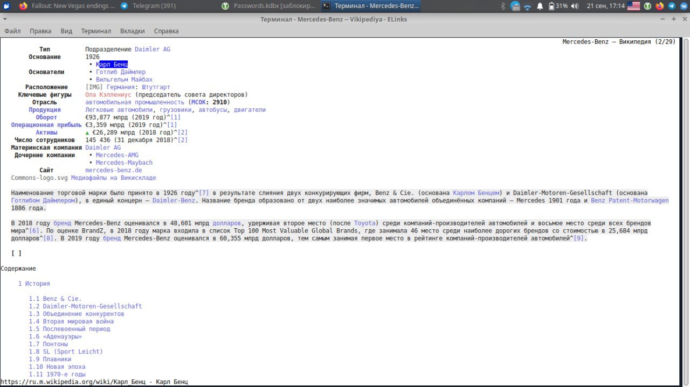Jump to section 1.10 Новая эпоха
This screenshot has height=387, width=690.
pos(57,365)
